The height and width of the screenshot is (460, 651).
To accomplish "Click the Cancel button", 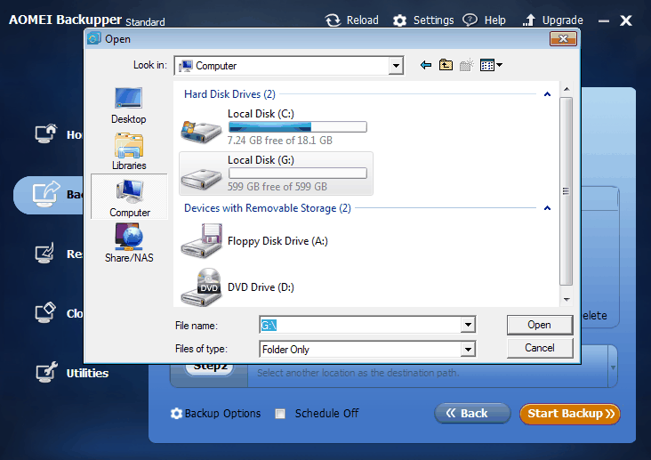I will point(540,348).
